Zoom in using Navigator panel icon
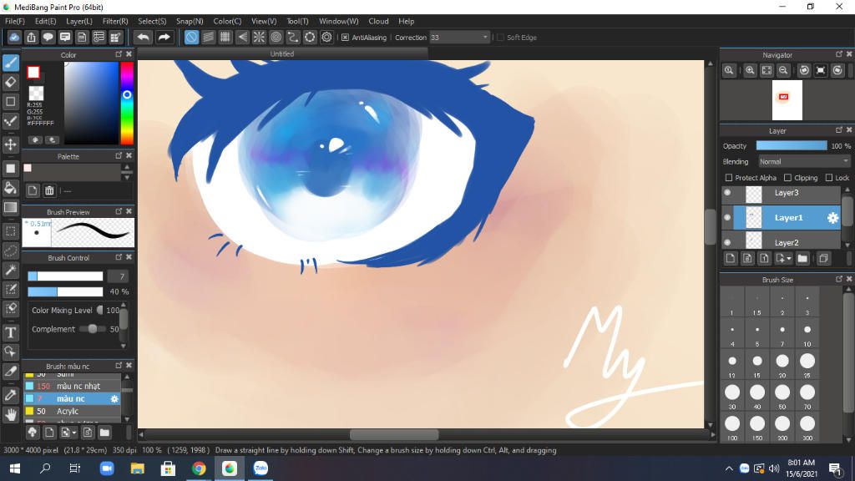 click(x=751, y=70)
